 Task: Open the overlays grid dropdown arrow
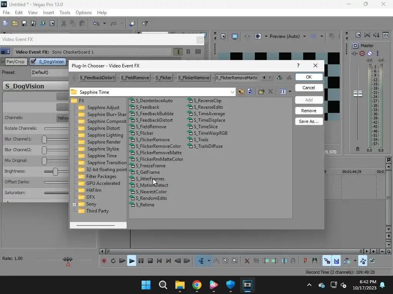322,36
